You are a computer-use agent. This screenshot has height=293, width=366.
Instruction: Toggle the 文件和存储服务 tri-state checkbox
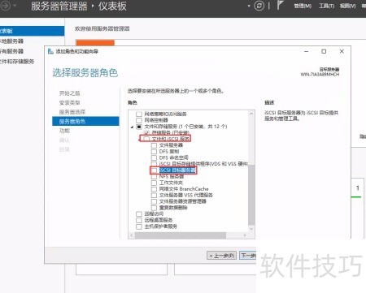pos(139,127)
